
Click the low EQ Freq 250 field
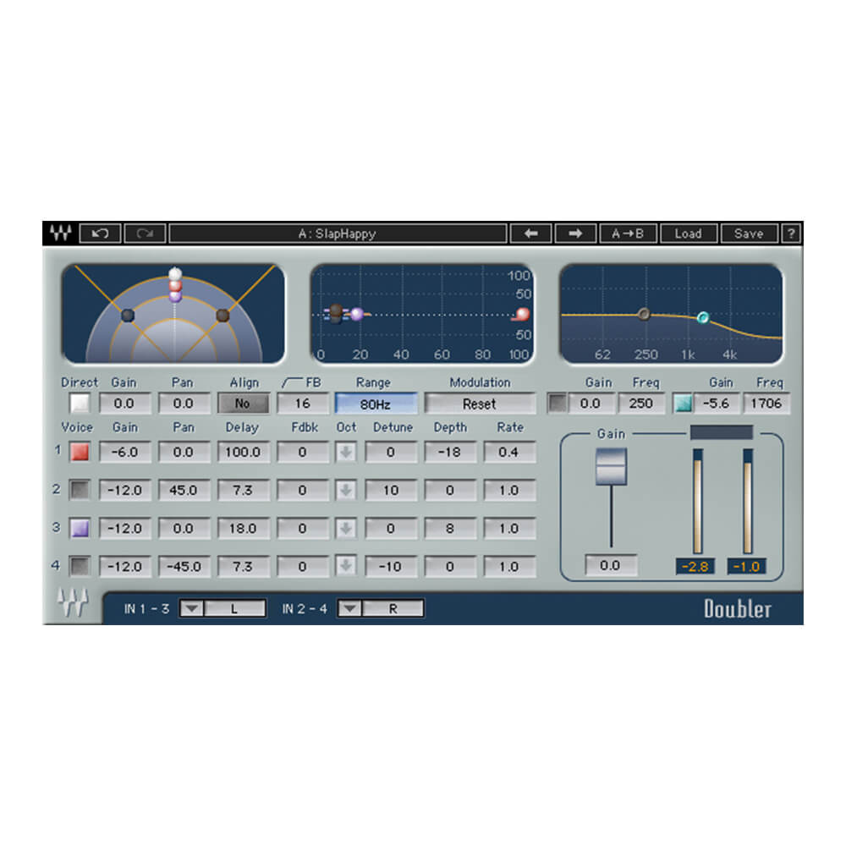pyautogui.click(x=641, y=404)
